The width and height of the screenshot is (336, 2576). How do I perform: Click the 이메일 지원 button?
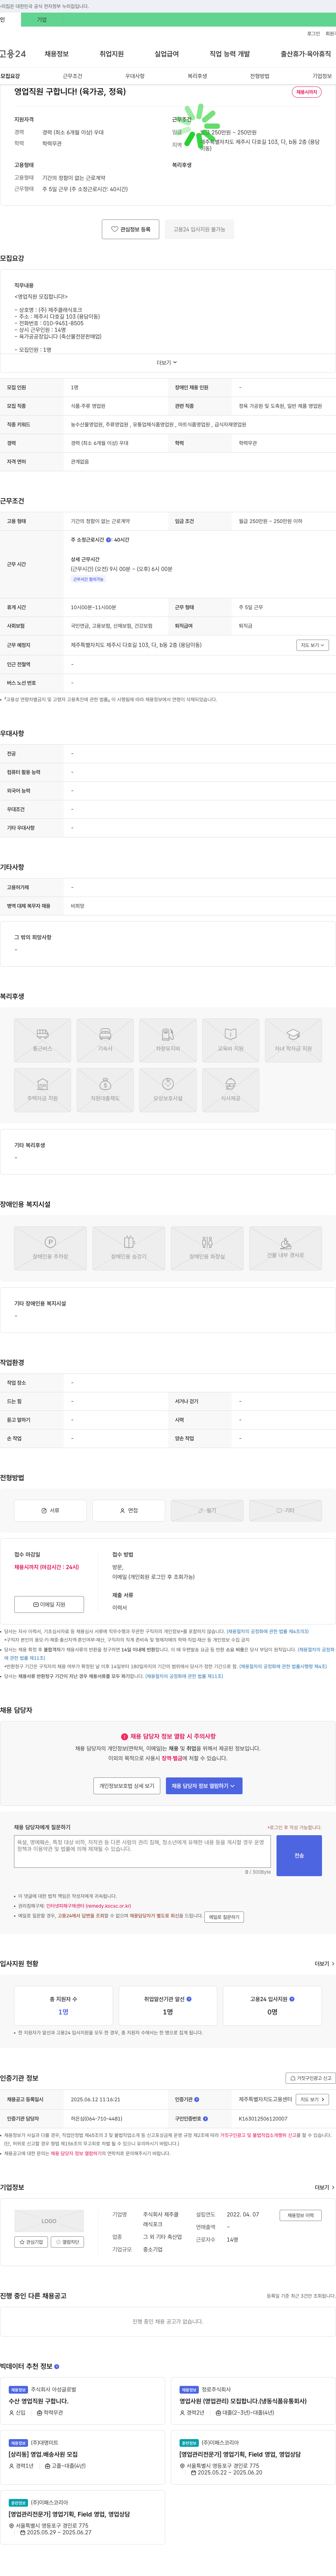coord(49,1604)
